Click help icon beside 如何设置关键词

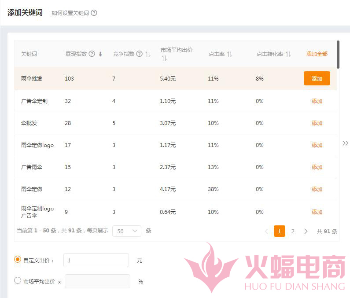coord(94,13)
